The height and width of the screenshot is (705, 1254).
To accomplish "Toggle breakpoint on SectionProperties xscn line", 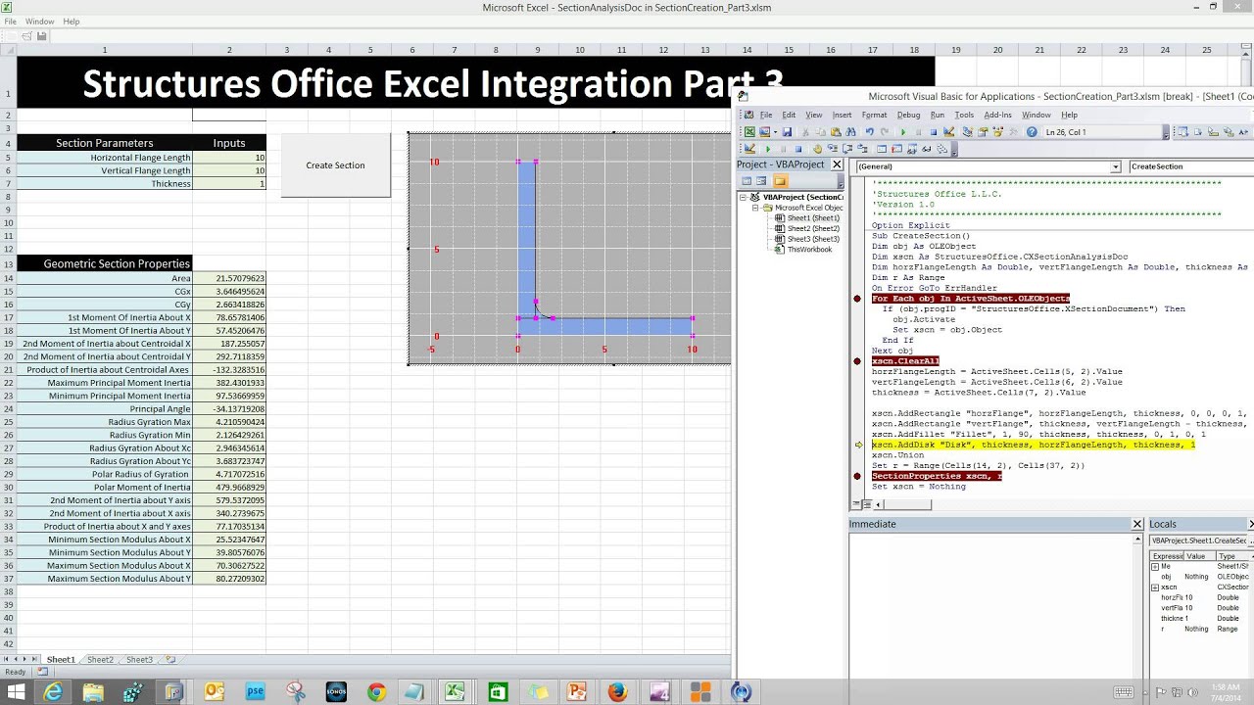I will 857,476.
